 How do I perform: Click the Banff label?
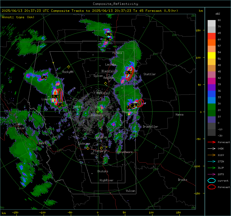(42, 143)
